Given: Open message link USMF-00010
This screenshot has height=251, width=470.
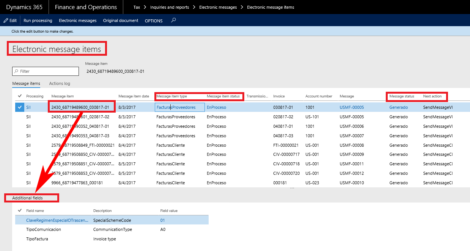Looking at the screenshot, I should coord(352,183).
